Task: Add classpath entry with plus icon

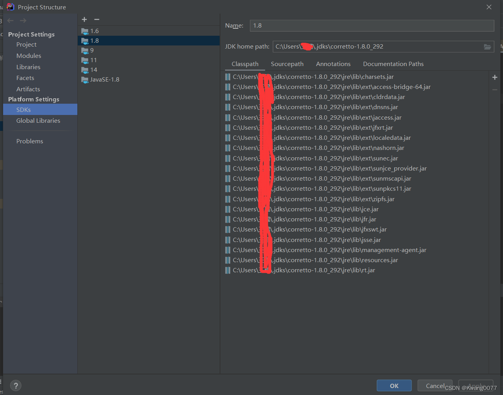Action: 495,77
